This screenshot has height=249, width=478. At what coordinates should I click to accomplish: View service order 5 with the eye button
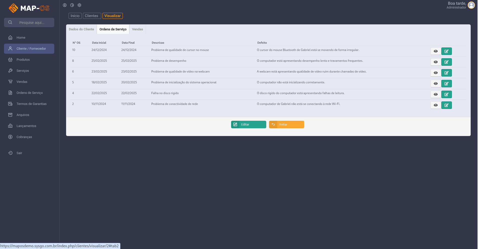pyautogui.click(x=436, y=84)
